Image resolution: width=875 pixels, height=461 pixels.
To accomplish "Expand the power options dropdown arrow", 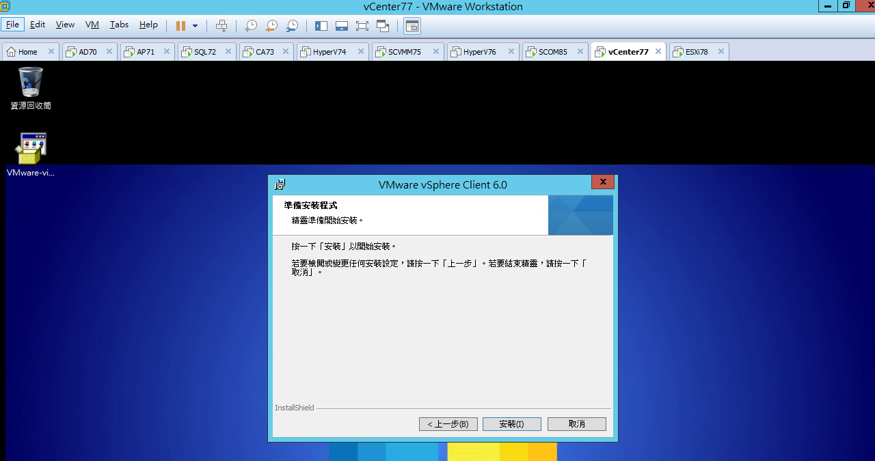I will click(x=195, y=26).
